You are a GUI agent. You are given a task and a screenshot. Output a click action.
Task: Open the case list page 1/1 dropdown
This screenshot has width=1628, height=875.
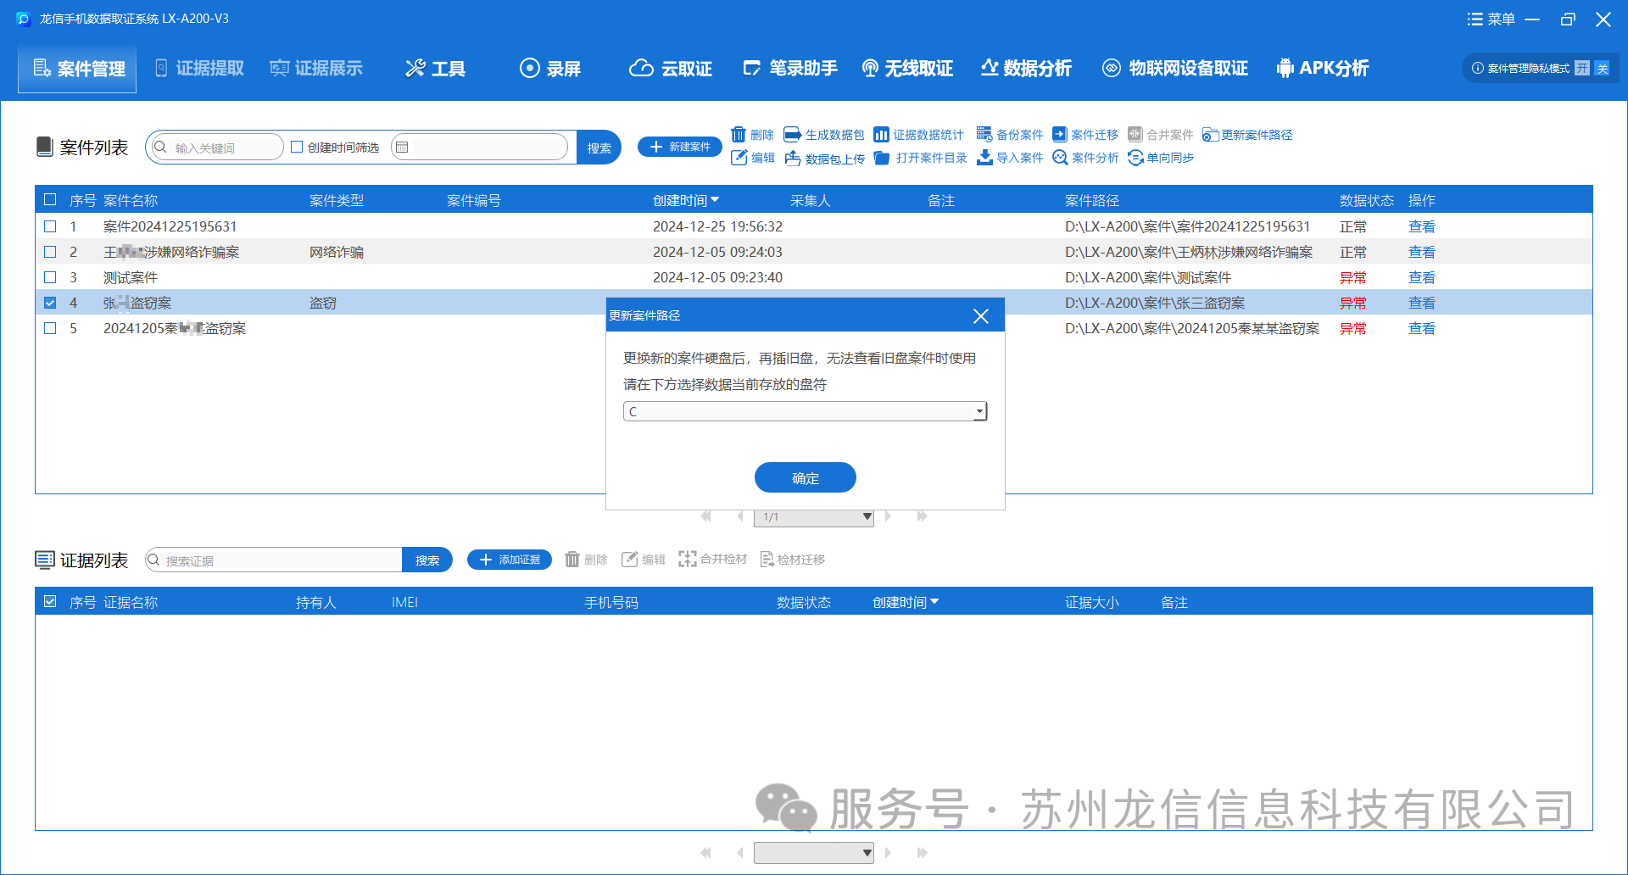point(867,516)
